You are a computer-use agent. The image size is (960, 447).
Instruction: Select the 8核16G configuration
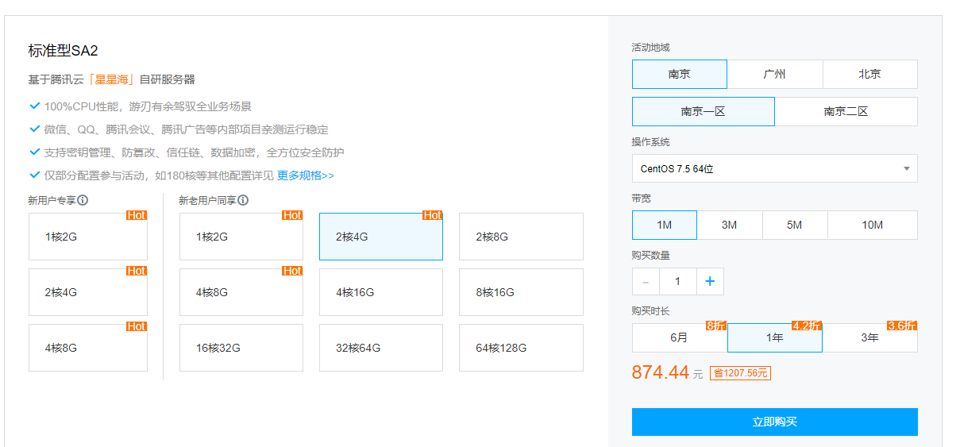pyautogui.click(x=521, y=292)
